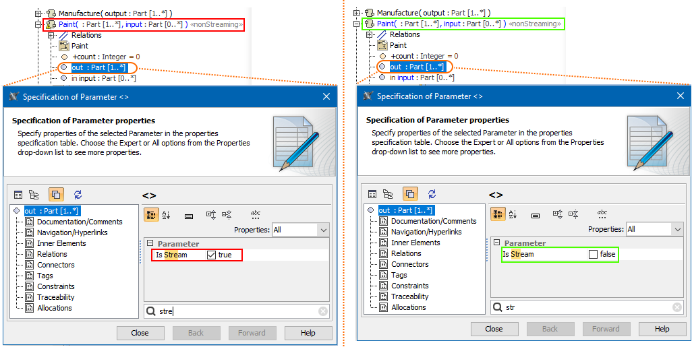Image resolution: width=692 pixels, height=347 pixels.
Task: Click collapse all properties icon in right dialog
Action: coord(573,215)
